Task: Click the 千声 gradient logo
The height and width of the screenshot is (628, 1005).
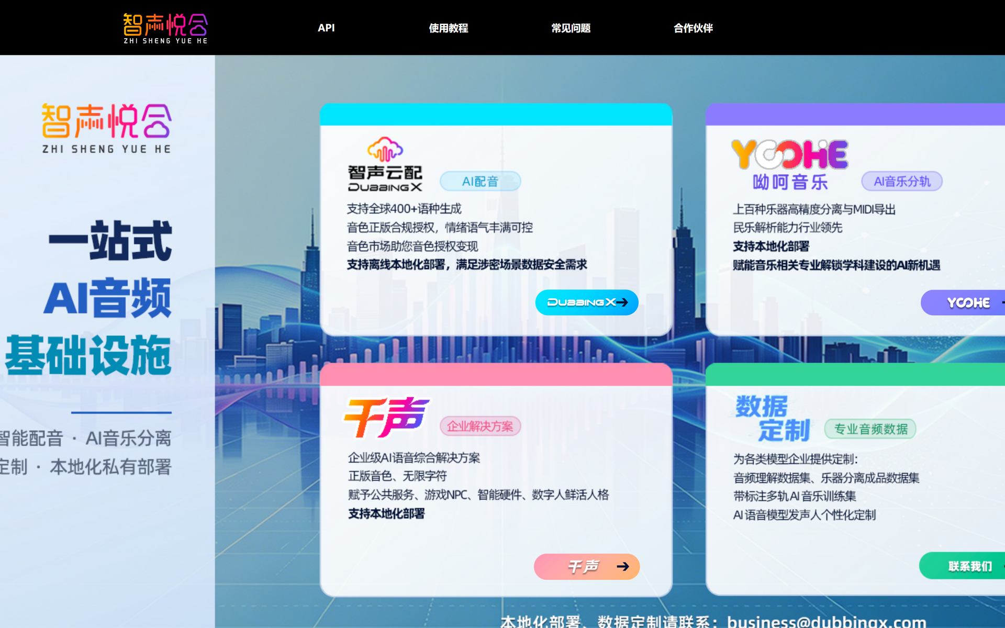Action: click(x=386, y=417)
